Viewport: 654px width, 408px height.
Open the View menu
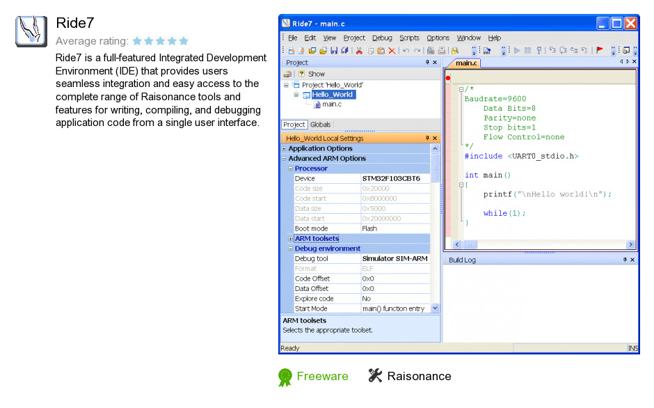point(330,38)
